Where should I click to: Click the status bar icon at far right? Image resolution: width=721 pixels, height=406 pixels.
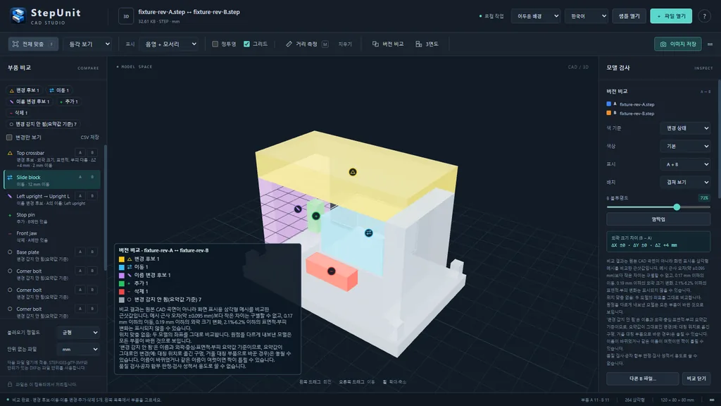[x=712, y=400]
